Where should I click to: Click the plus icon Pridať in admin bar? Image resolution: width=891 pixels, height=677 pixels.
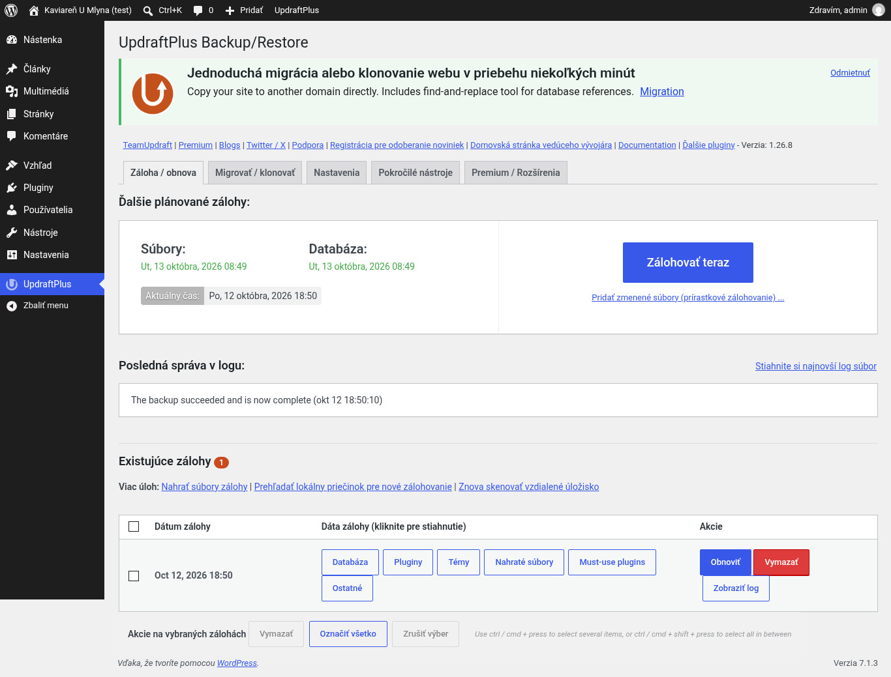tap(230, 10)
